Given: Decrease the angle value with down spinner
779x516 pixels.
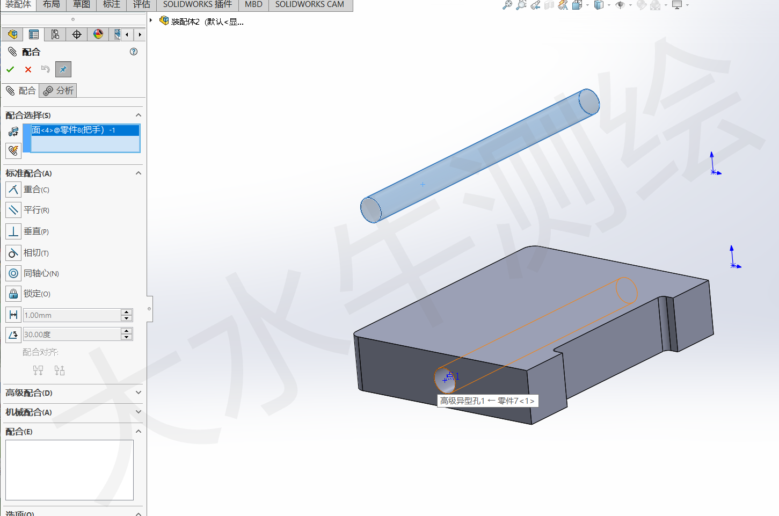Looking at the screenshot, I should 127,338.
